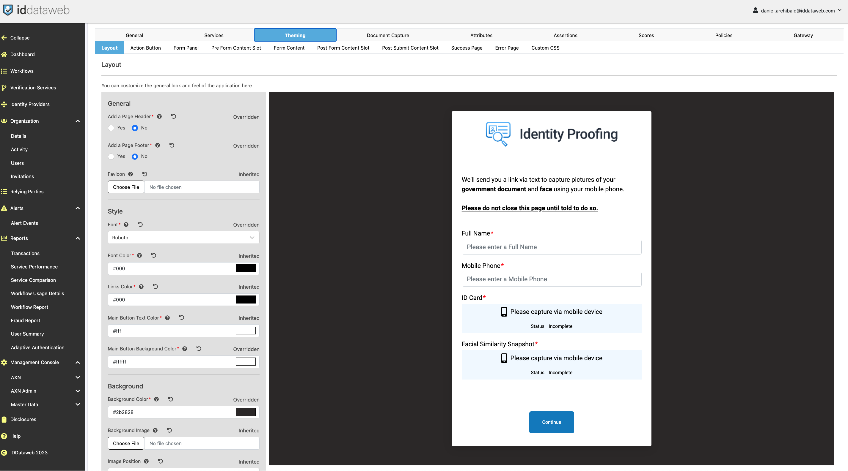The height and width of the screenshot is (471, 848).
Task: Select Yes for Add a Page Header
Action: pyautogui.click(x=111, y=128)
